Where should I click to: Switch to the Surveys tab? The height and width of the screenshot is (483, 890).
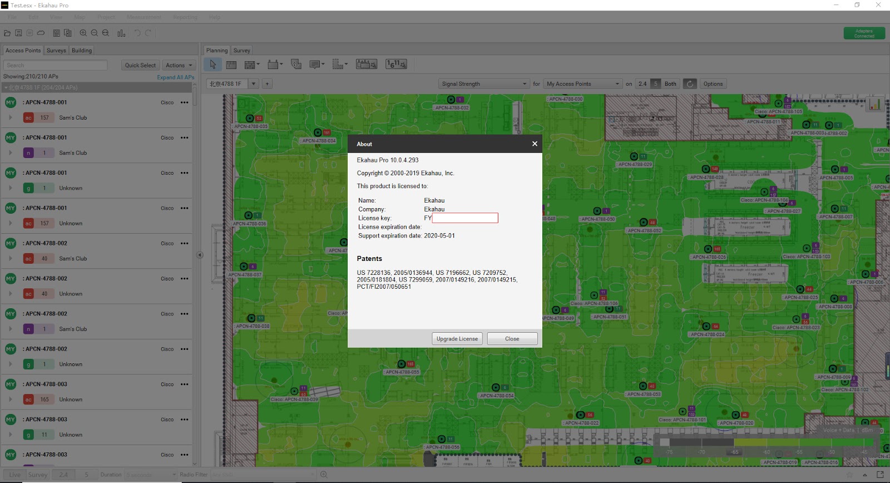click(56, 50)
